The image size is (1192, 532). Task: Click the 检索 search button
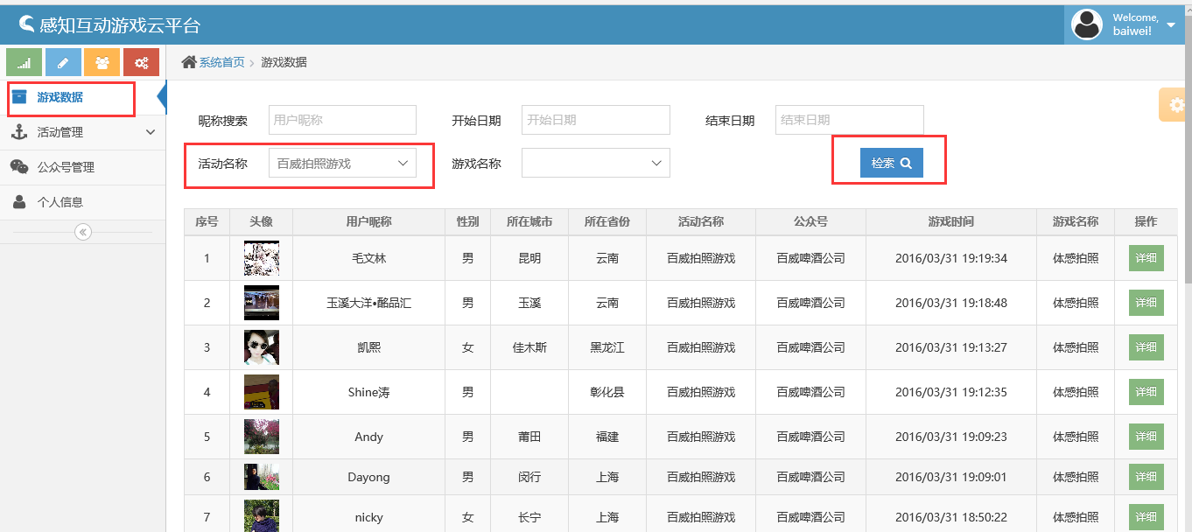(x=892, y=164)
